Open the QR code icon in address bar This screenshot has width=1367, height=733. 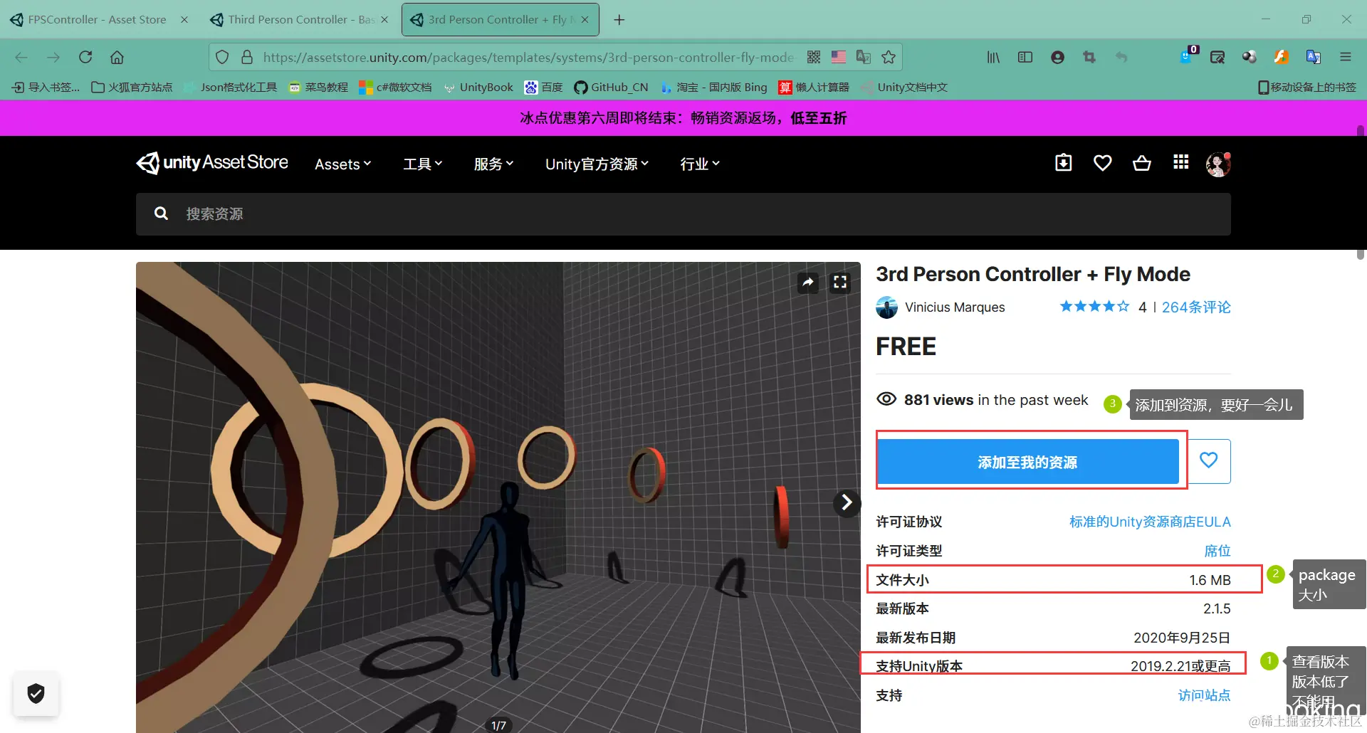point(814,57)
